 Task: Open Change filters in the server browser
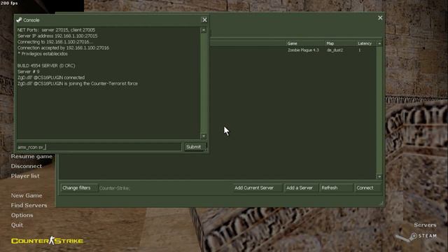pyautogui.click(x=79, y=188)
